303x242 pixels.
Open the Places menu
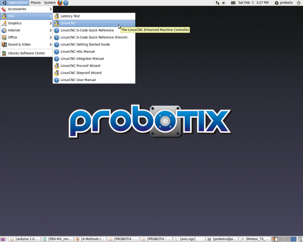point(36,3)
